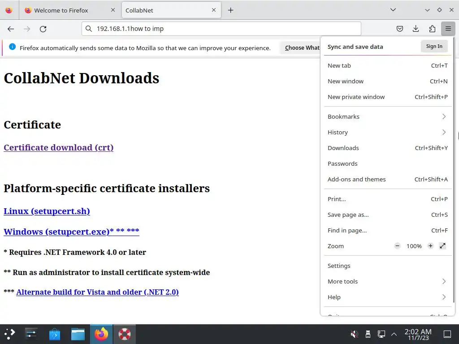The width and height of the screenshot is (459, 344).
Task: Select New tab menu entry
Action: click(388, 65)
